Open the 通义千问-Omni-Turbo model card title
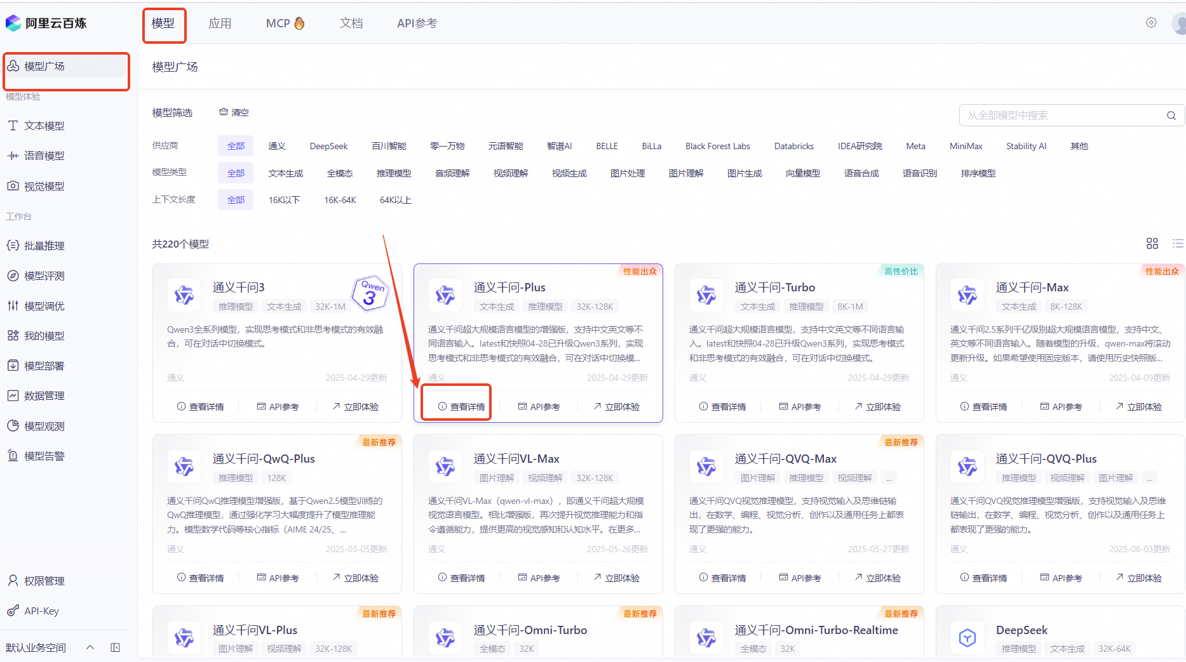This screenshot has height=662, width=1186. [530, 630]
